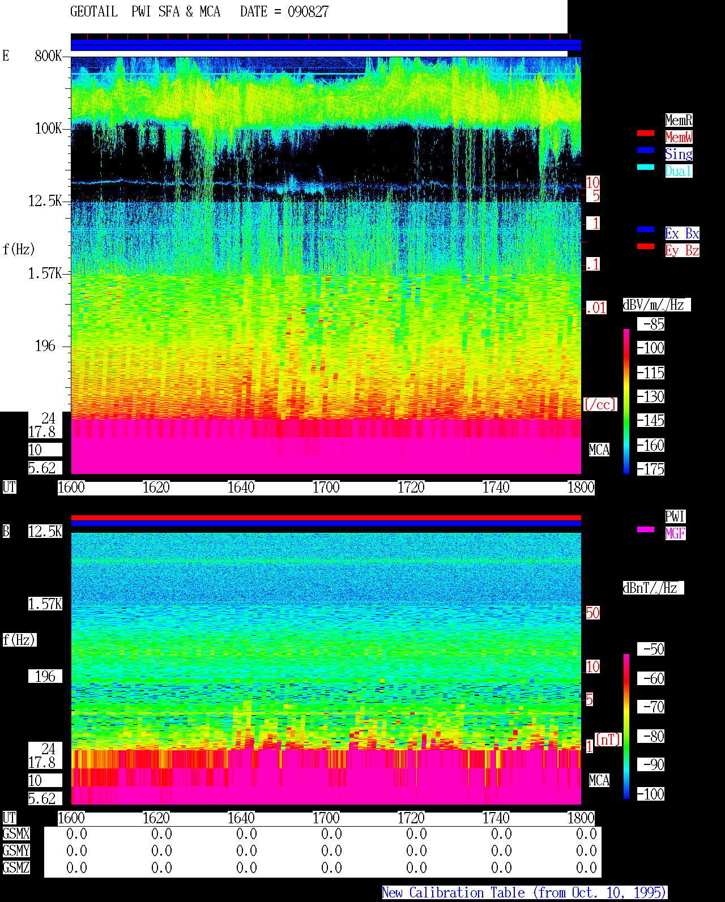The image size is (725, 902).
Task: Click the 1640 UT tick under the B spectrogram
Action: (x=241, y=818)
